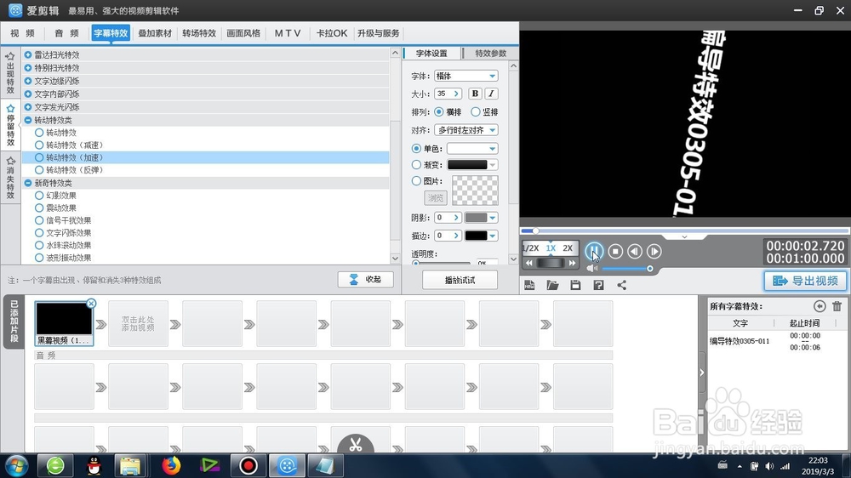Choose 图片 fill mode
The height and width of the screenshot is (478, 851).
[416, 180]
